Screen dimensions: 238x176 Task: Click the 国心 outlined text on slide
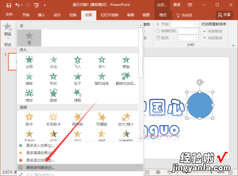pyautogui.click(x=167, y=108)
